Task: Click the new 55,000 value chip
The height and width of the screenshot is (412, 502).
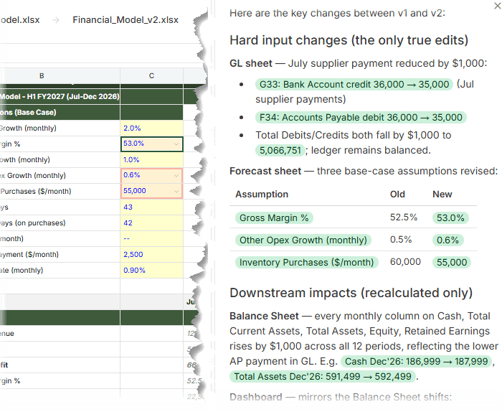Action: tap(452, 263)
